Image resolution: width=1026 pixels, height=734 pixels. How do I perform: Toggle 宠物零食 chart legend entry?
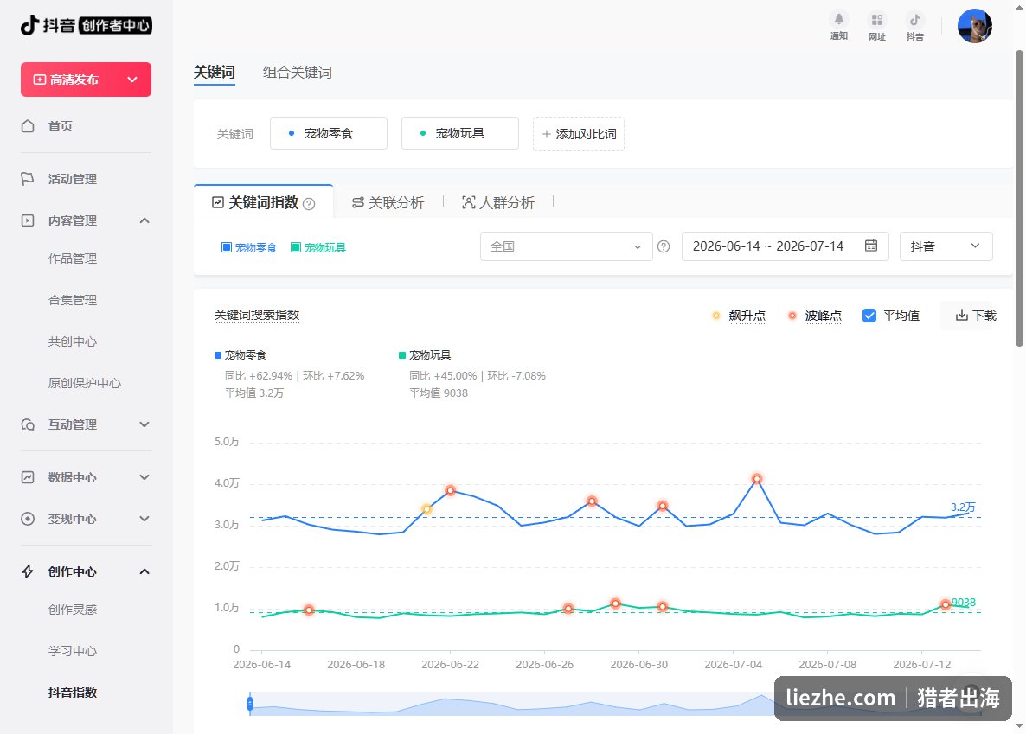[240, 355]
